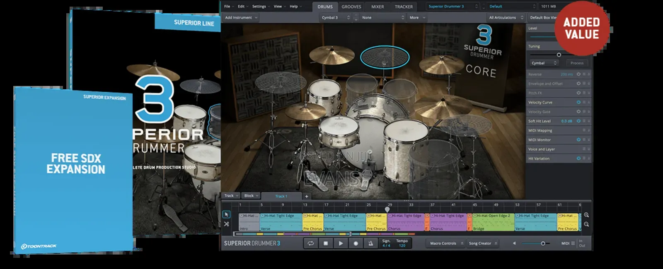Screen dimensions: 663x269
Task: Select the highlighted cymbal in the kit
Action: [x=385, y=57]
